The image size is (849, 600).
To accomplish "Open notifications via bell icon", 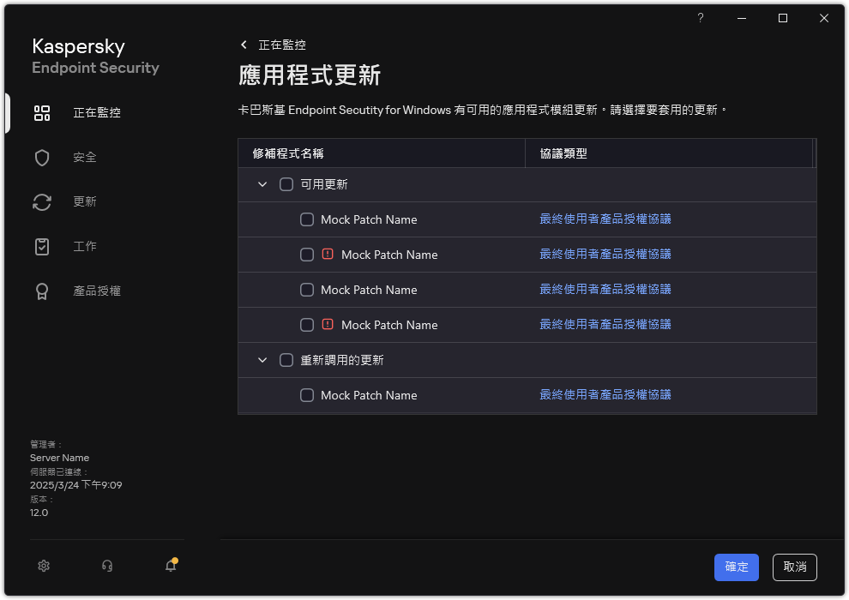I will pyautogui.click(x=170, y=566).
